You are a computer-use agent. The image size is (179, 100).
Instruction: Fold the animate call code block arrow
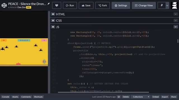pos(57,58)
